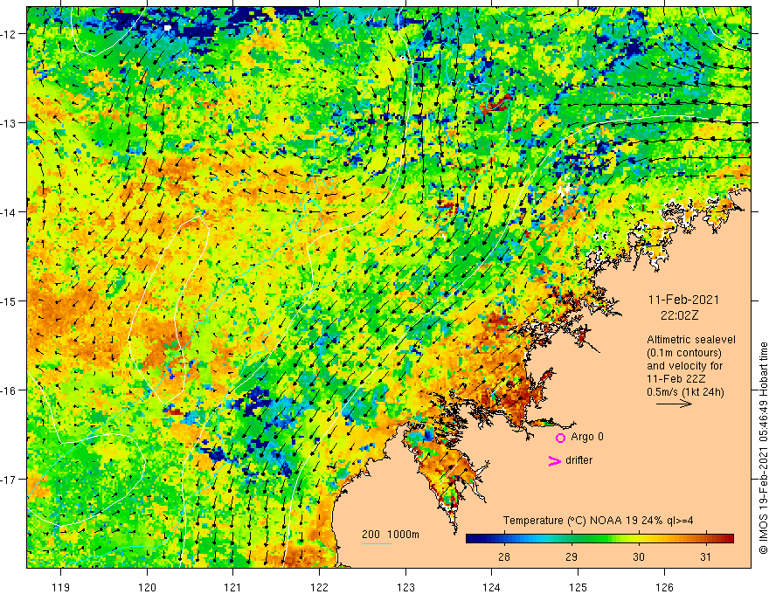The image size is (769, 594).
Task: Click the 'and velocity for' text
Action: click(684, 366)
